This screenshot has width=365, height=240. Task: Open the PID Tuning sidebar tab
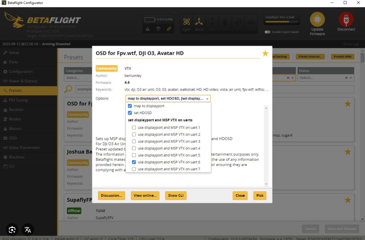click(18, 100)
